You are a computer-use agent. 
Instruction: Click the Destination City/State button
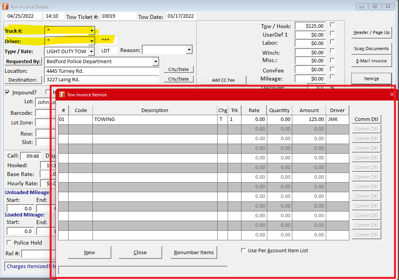pos(178,79)
